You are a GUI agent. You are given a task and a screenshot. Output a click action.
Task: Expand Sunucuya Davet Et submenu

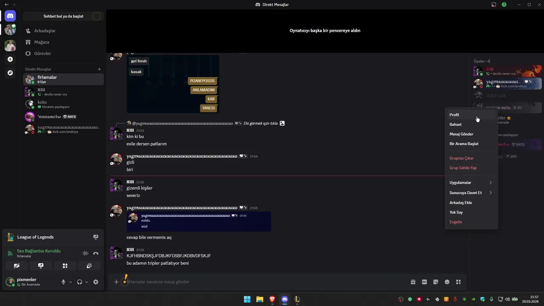[471, 193]
